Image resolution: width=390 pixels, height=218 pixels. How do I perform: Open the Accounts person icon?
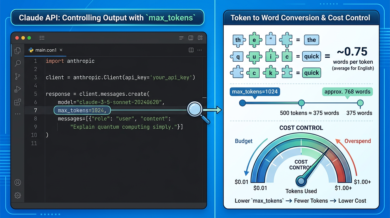point(18,182)
